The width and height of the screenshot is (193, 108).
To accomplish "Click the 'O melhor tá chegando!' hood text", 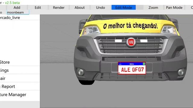I will pyautogui.click(x=130, y=26).
